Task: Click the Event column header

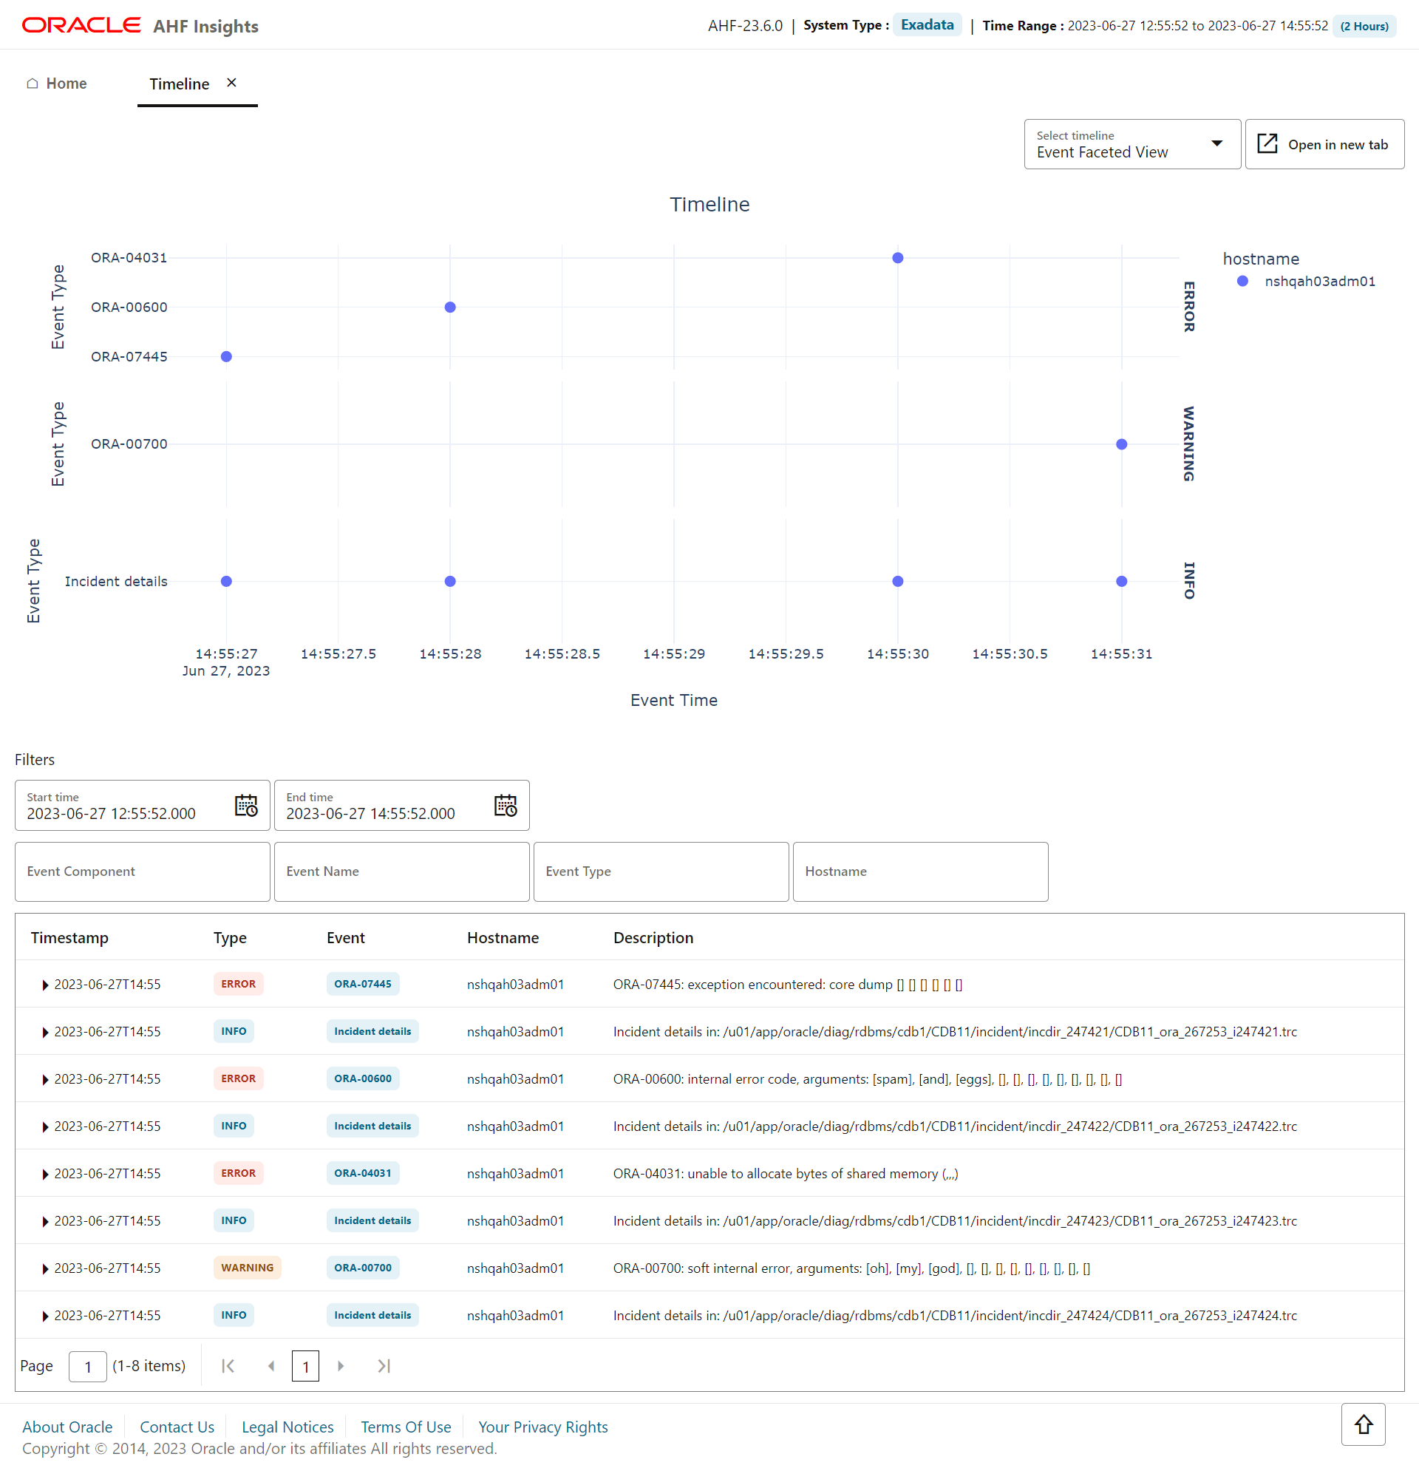Action: click(345, 938)
